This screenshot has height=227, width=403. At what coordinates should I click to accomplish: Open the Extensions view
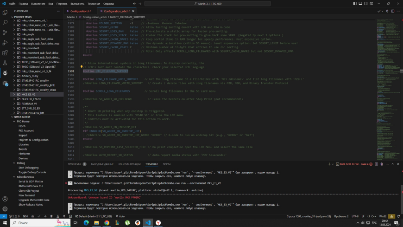(x=5, y=52)
